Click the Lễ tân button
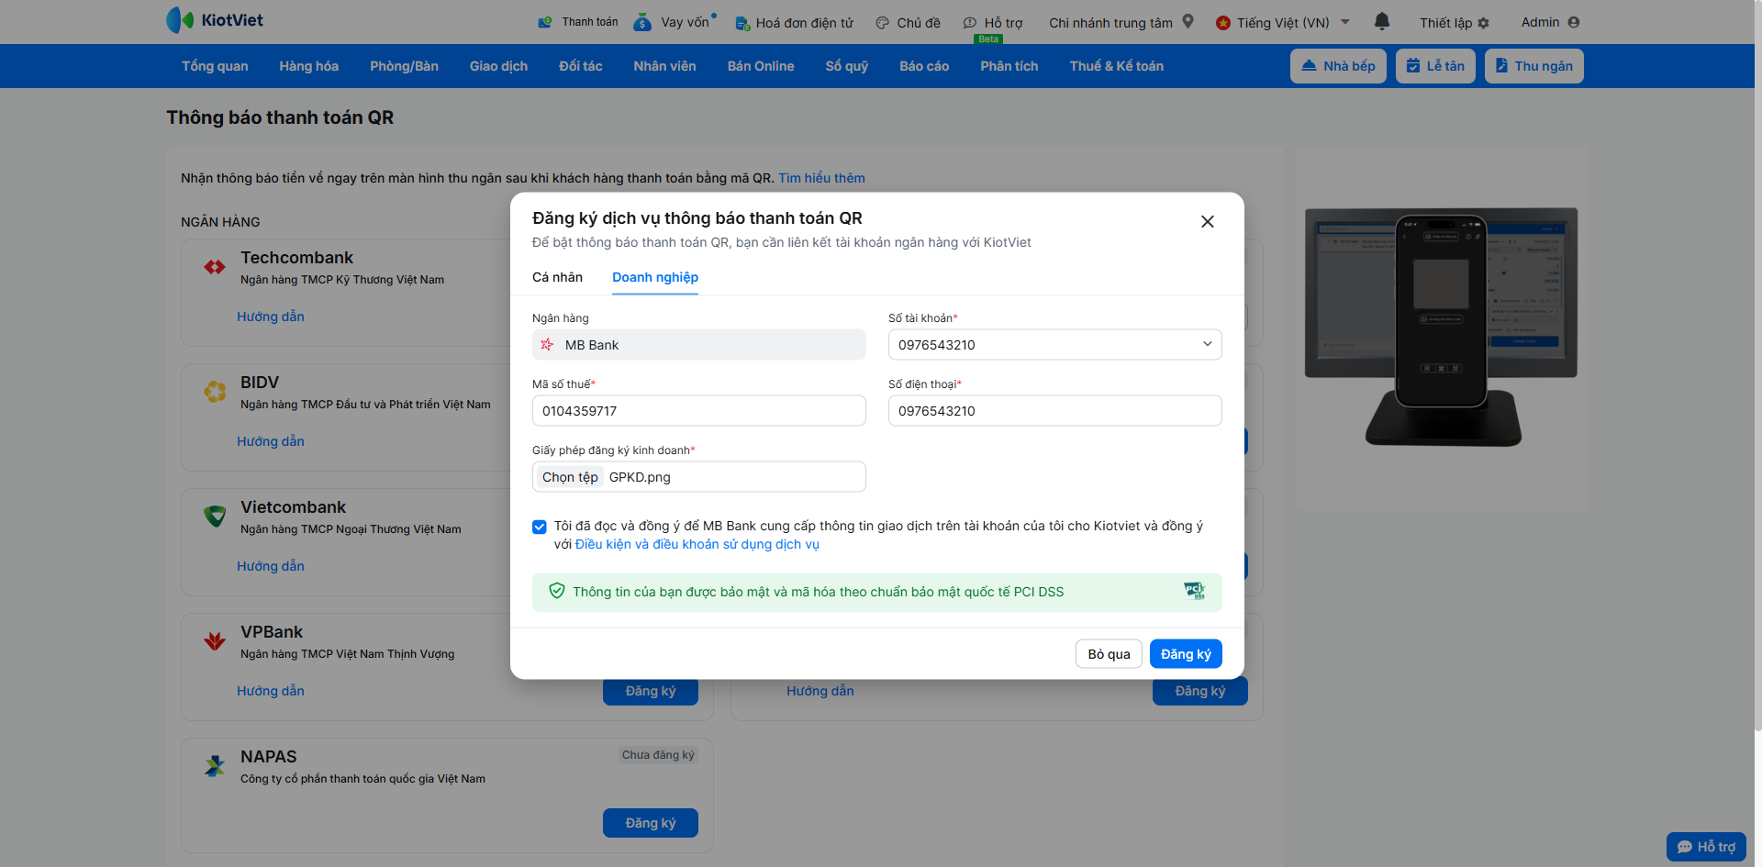The image size is (1762, 867). pos(1435,66)
